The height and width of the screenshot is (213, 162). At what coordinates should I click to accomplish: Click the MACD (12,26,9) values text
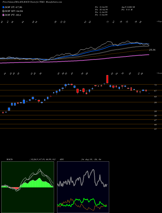[42, 159]
